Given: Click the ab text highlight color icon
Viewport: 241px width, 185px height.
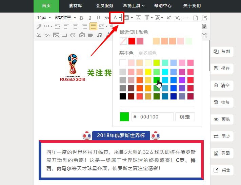Looking at the screenshot, I should [126, 18].
